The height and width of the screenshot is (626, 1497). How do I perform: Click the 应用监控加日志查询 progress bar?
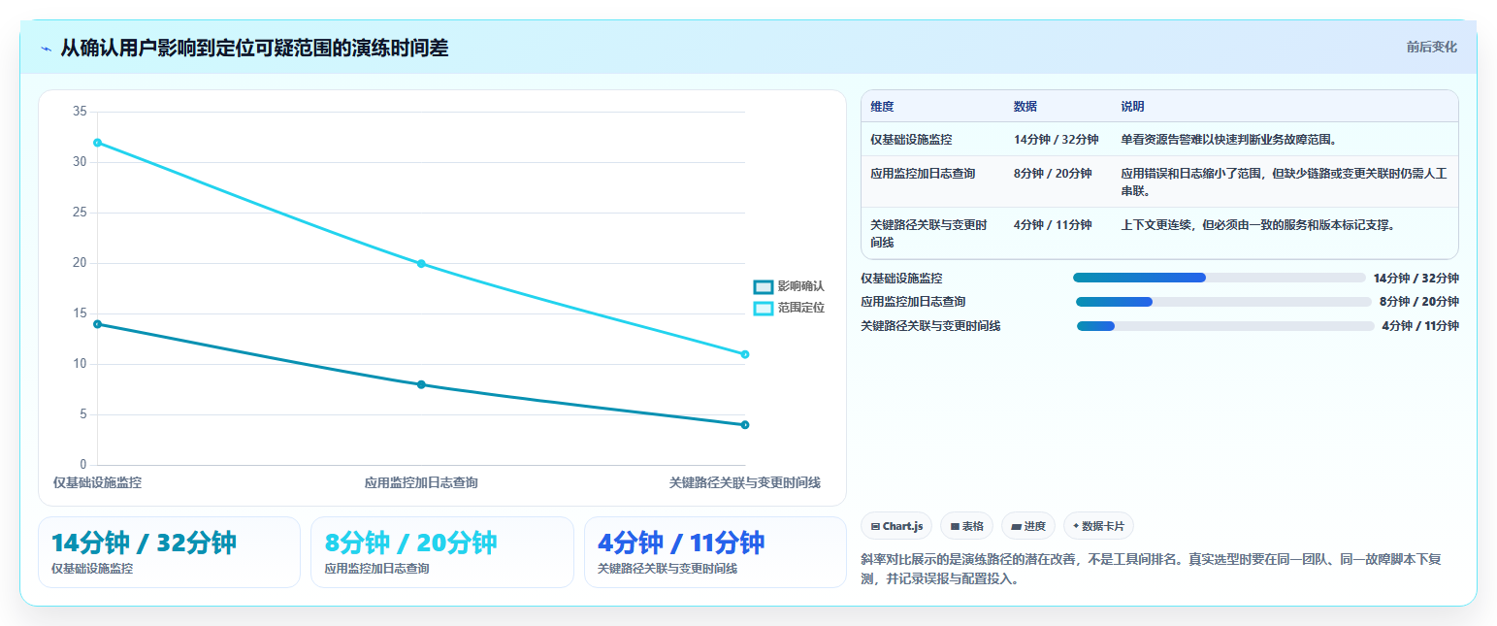click(x=1223, y=302)
